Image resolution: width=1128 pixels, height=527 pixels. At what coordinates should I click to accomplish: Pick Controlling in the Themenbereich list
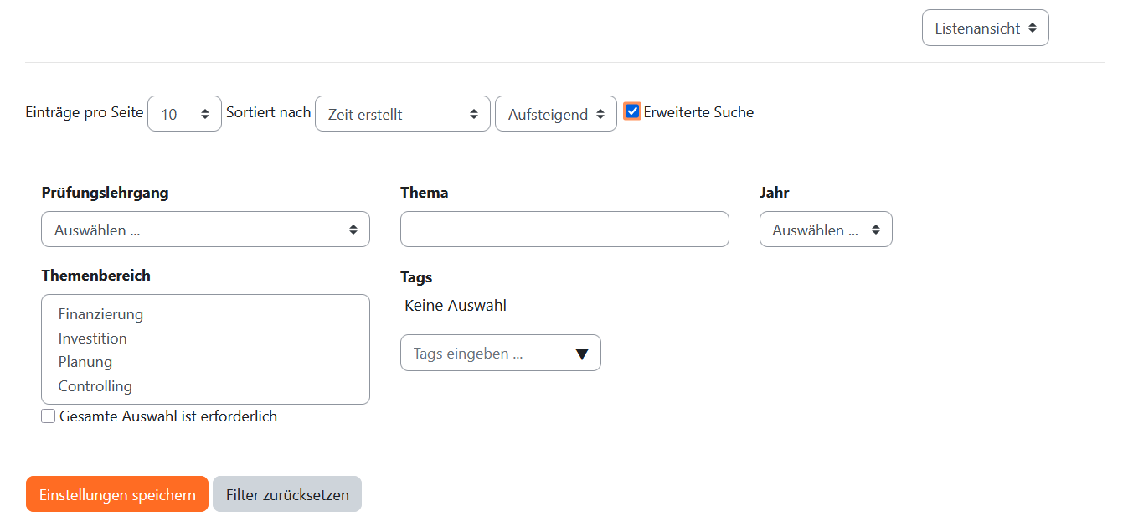(x=95, y=386)
